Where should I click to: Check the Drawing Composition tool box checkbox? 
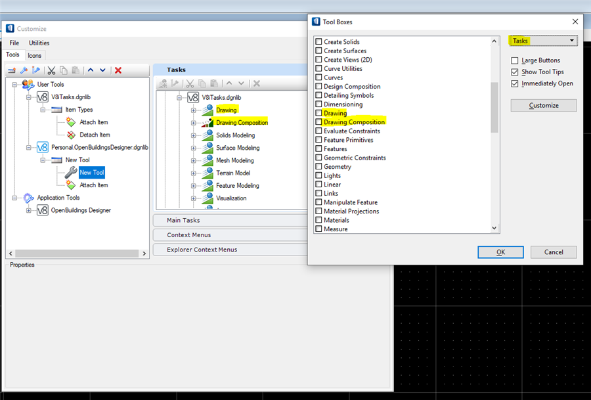coord(318,122)
